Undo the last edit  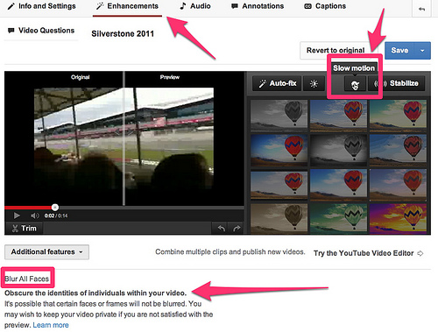click(221, 229)
